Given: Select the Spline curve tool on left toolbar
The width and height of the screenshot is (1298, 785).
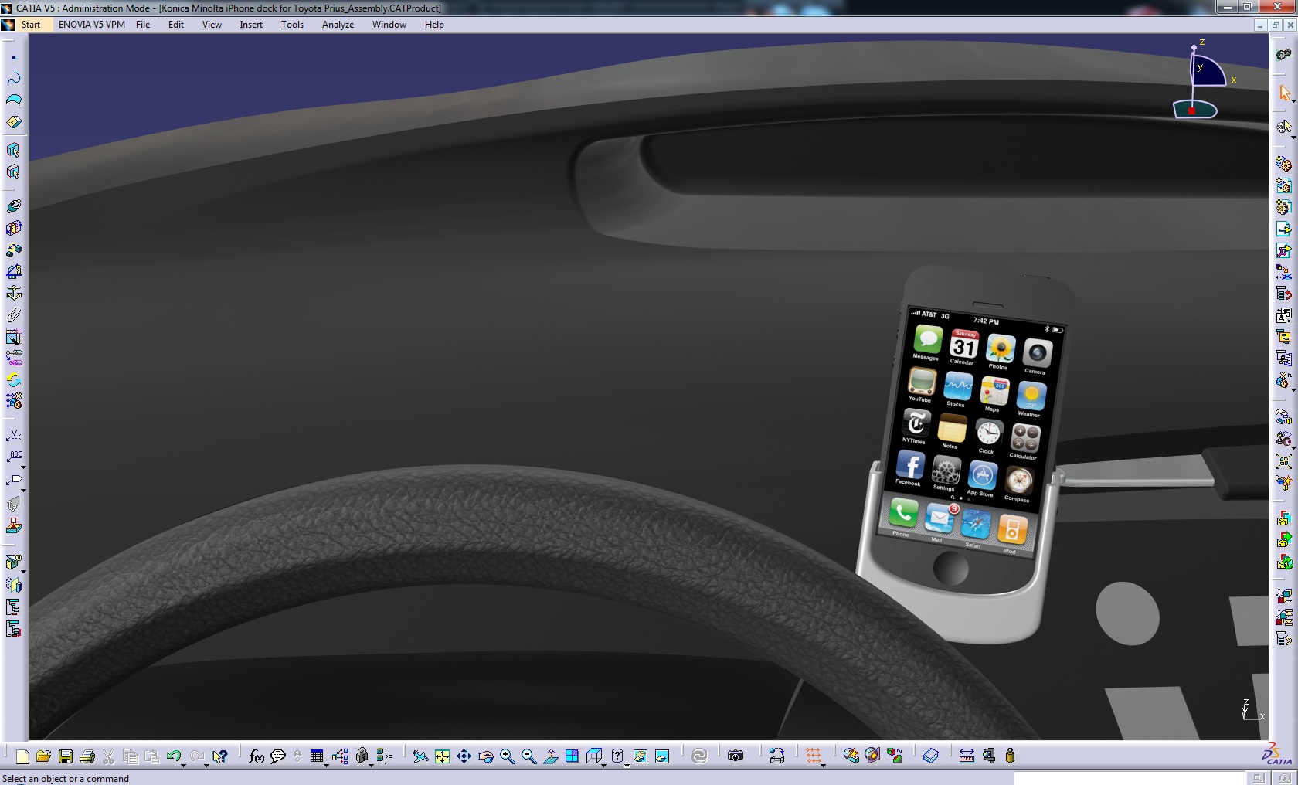Looking at the screenshot, I should 14,79.
